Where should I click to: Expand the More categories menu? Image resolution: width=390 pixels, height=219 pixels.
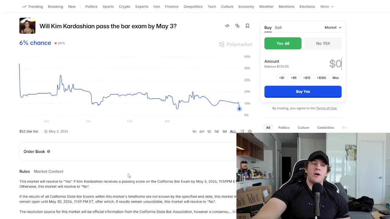(x=327, y=6)
